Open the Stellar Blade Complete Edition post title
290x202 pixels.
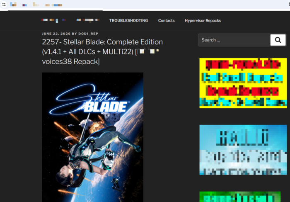click(102, 52)
